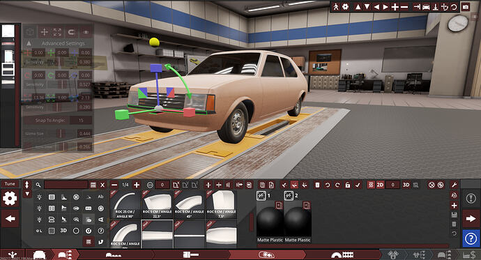Go back with the left arrow button
The height and width of the screenshot is (260, 481).
point(10,218)
